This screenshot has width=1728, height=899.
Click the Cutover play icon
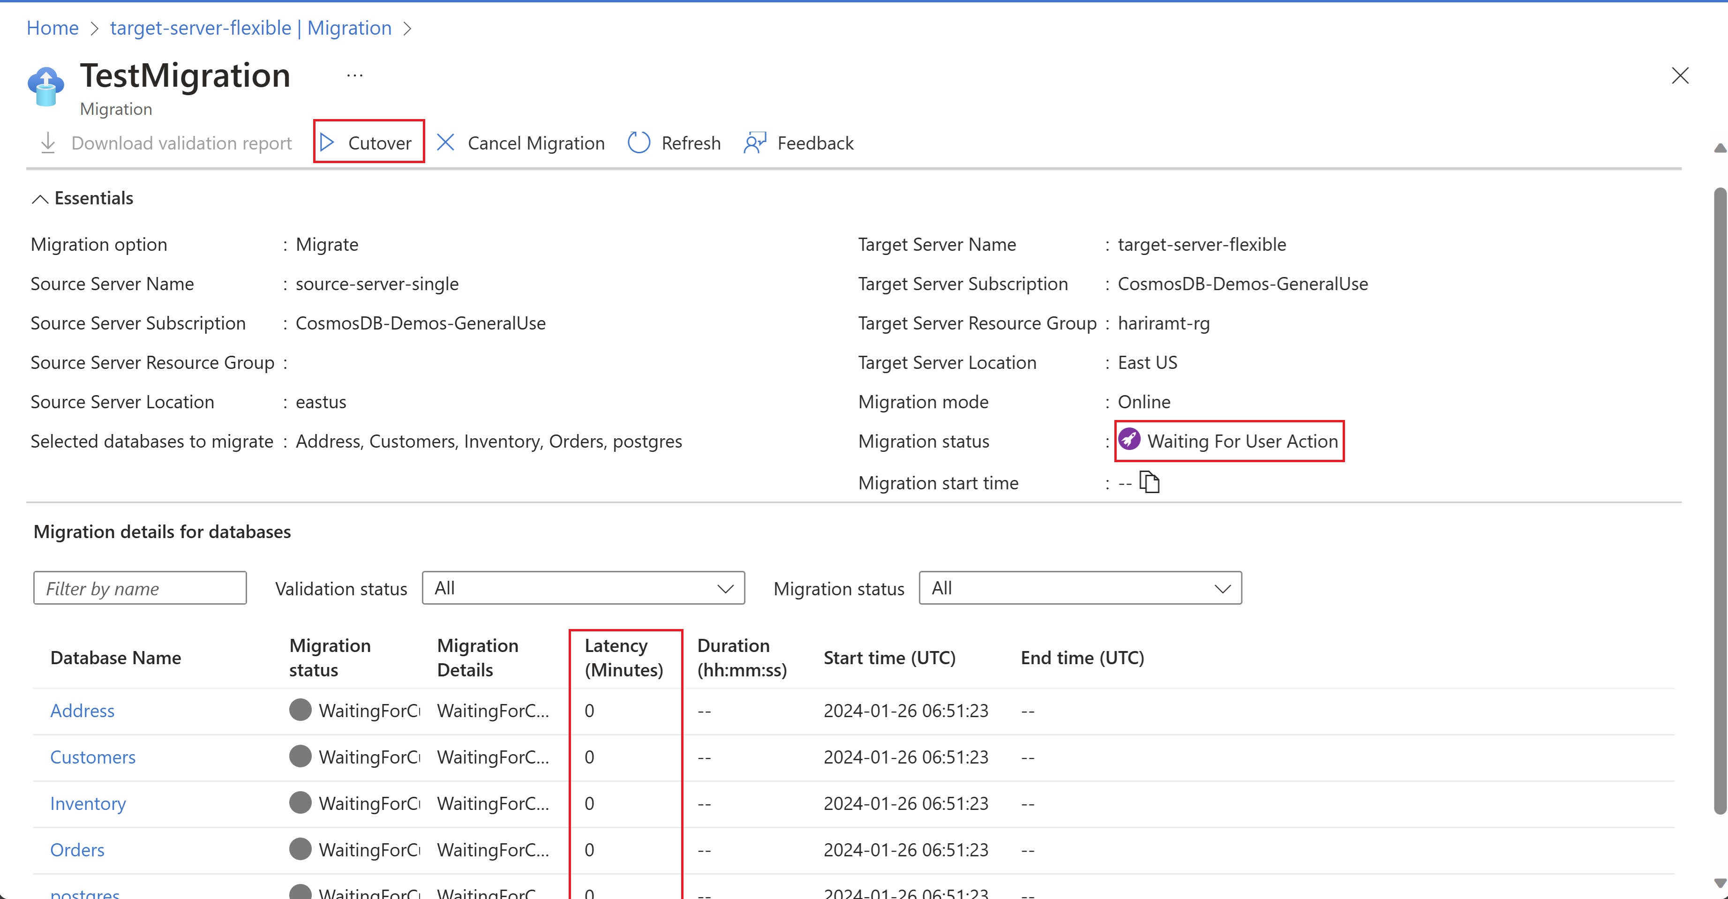click(327, 142)
